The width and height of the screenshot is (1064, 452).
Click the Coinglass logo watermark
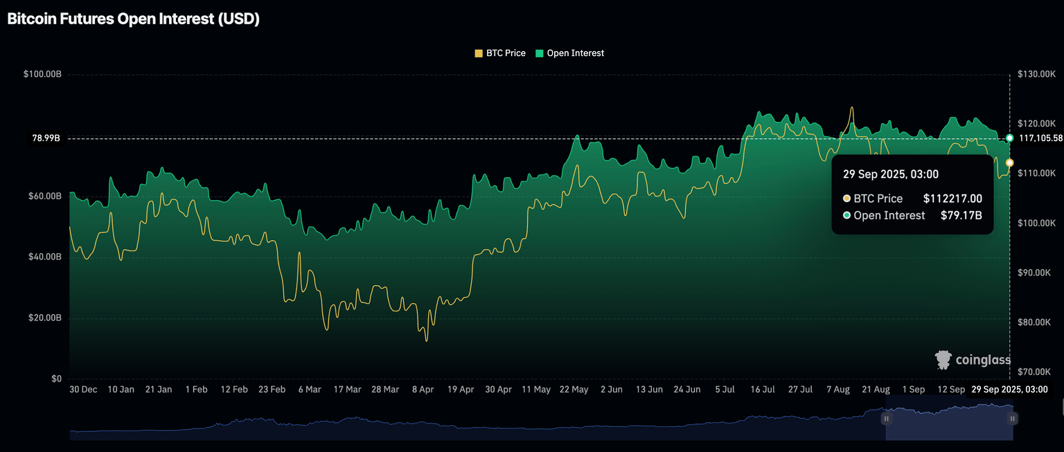pyautogui.click(x=973, y=359)
